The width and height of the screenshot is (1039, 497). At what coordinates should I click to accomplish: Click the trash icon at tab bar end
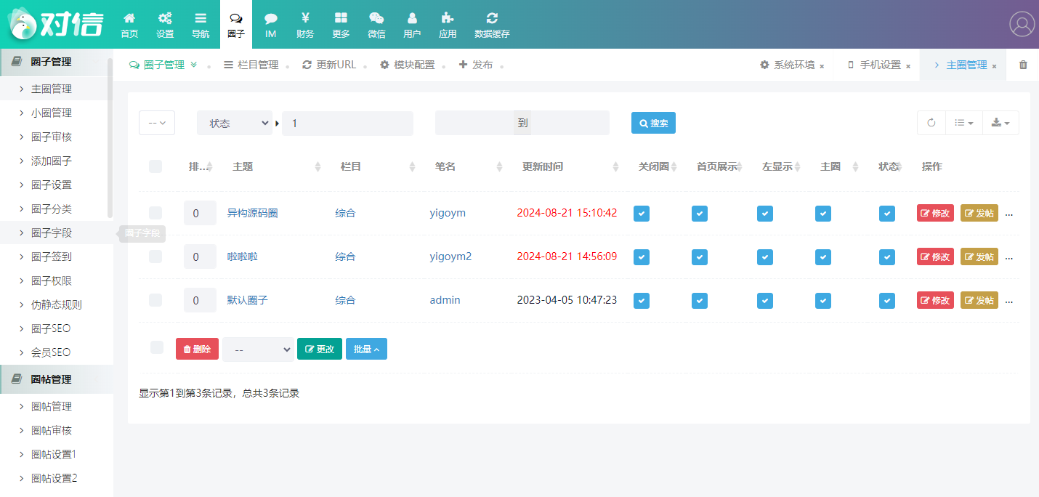click(x=1023, y=65)
